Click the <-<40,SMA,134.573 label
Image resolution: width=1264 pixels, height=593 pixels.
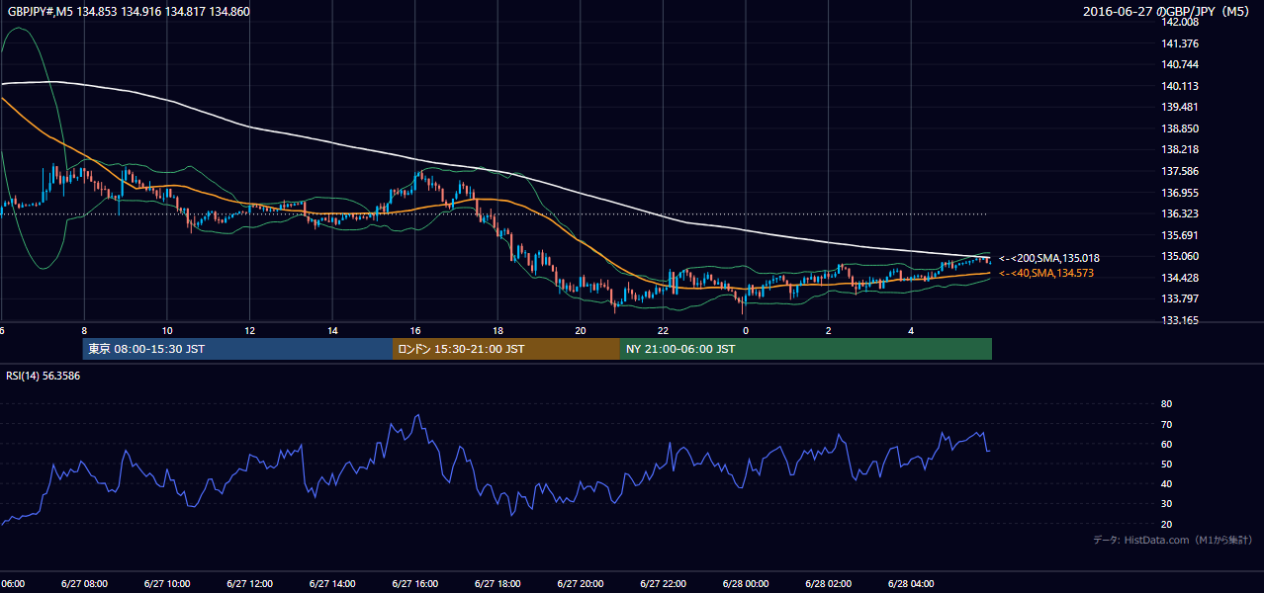coord(1046,273)
